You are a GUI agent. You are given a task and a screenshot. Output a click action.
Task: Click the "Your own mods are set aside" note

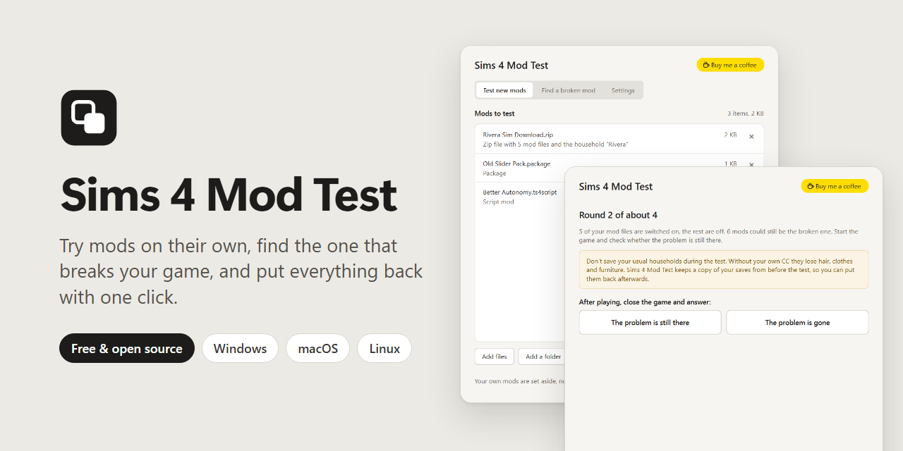tap(520, 381)
